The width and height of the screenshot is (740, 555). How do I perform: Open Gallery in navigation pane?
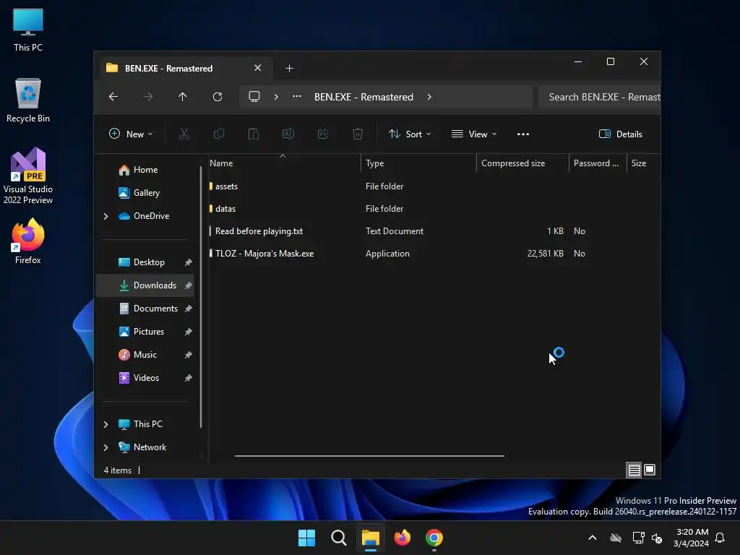(146, 193)
